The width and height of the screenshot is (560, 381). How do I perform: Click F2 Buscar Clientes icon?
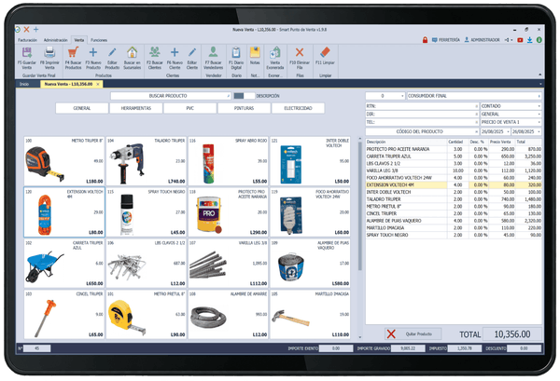tap(155, 52)
